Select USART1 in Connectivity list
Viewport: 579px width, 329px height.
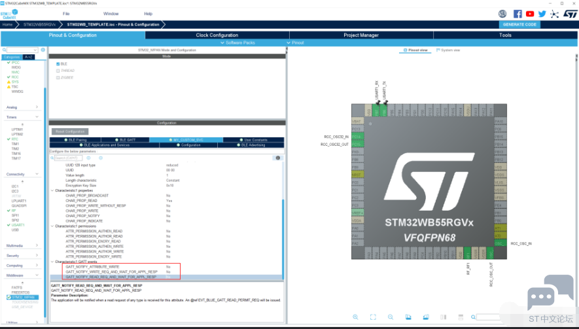[18, 225]
